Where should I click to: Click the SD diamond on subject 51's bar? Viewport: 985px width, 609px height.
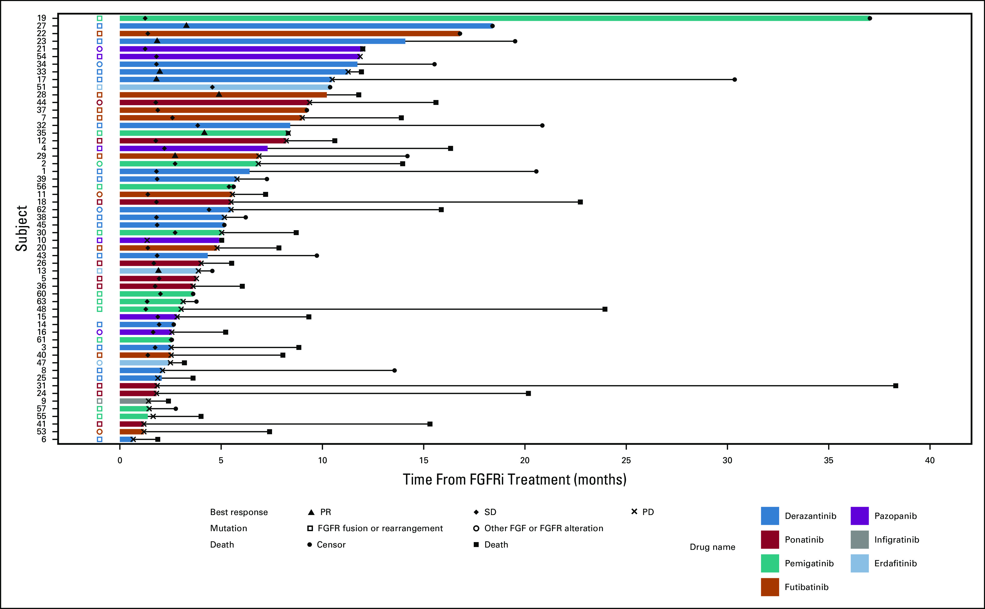pyautogui.click(x=212, y=87)
